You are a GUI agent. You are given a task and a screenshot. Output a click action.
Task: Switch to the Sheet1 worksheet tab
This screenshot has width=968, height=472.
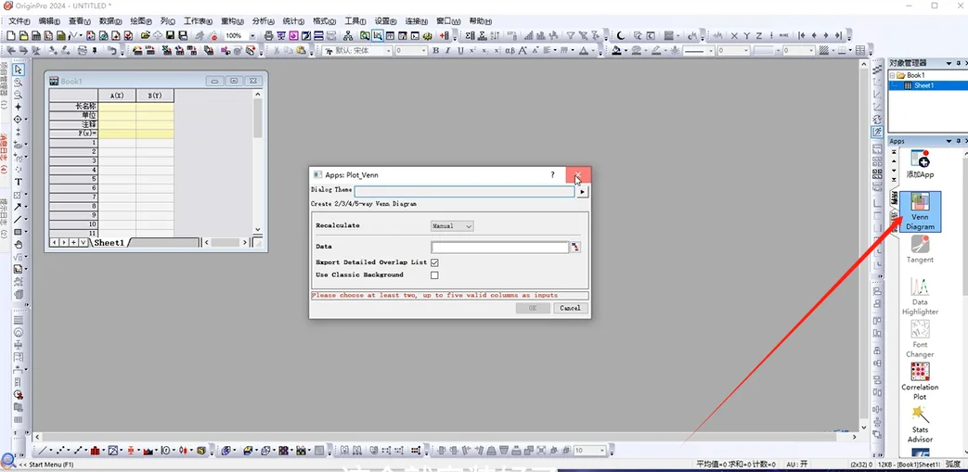(109, 243)
